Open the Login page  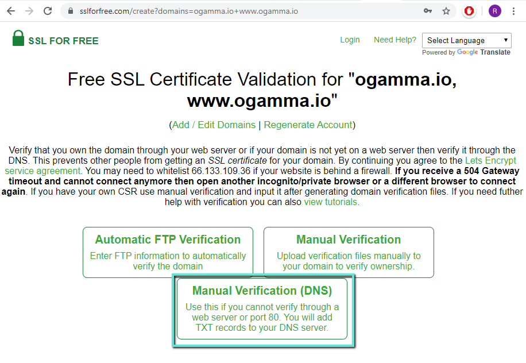pyautogui.click(x=350, y=40)
